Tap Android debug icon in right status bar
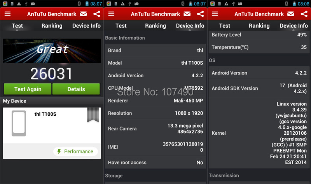The width and height of the screenshot is (311, 184). tap(240, 3)
